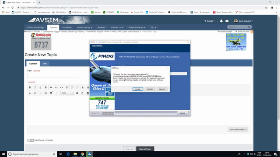280x157 pixels.
Task: Toggle italic formatting in editor toolbar
Action: pos(35,87)
